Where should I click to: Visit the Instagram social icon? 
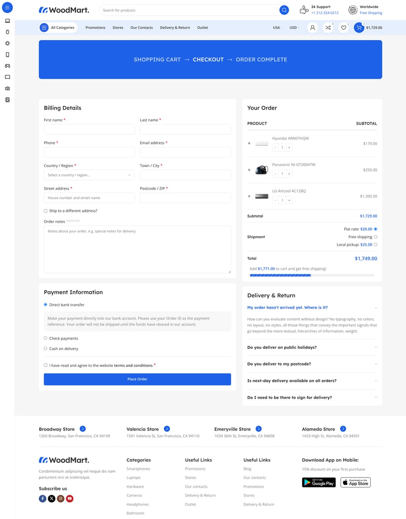[60, 499]
